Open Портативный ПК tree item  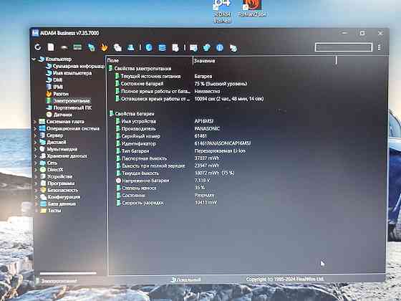(72, 107)
